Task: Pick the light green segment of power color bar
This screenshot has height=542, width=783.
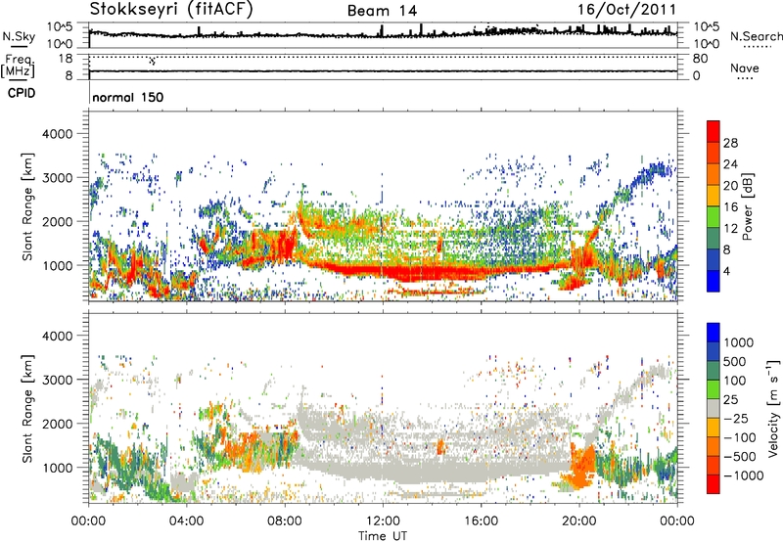Action: pos(714,216)
